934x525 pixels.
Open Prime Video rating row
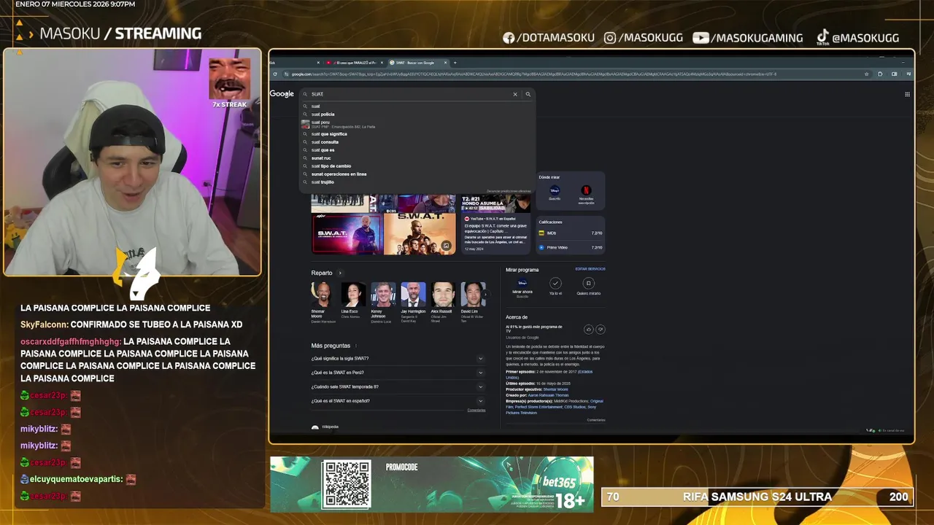pos(571,247)
